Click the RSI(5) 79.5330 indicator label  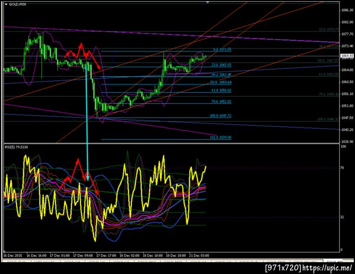(17, 147)
